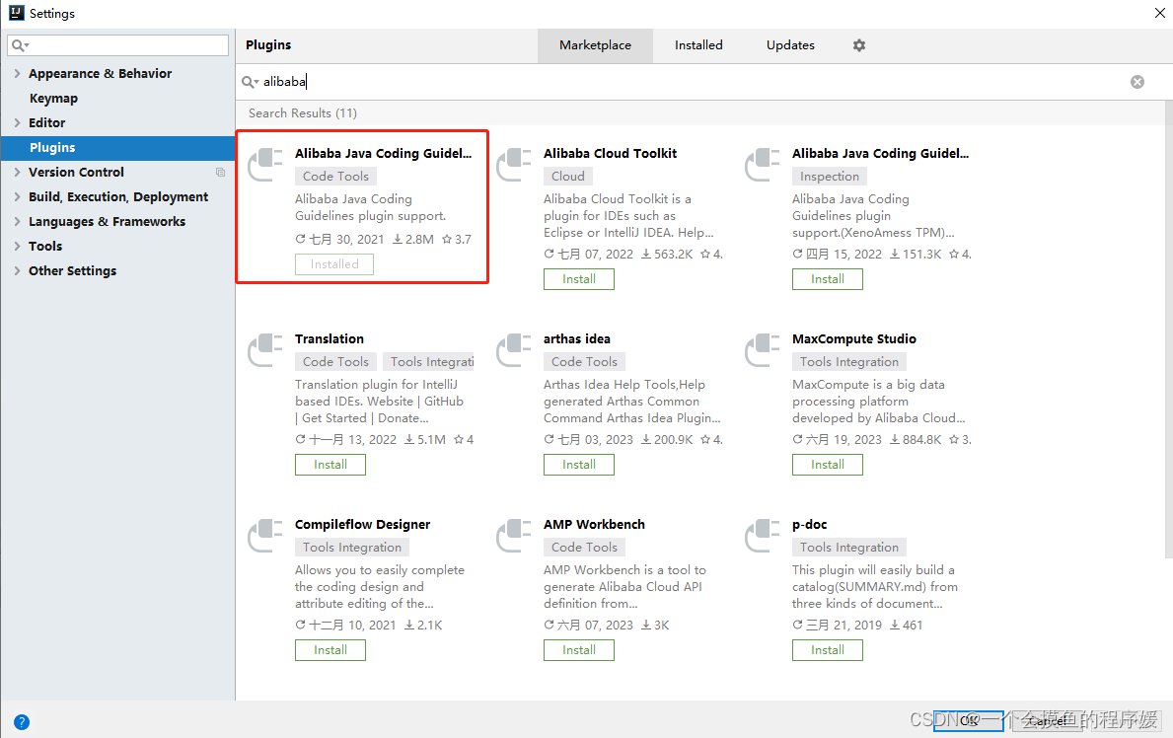Expand Appearance & Behavior settings
Screen dimensions: 1173x738
tap(17, 73)
